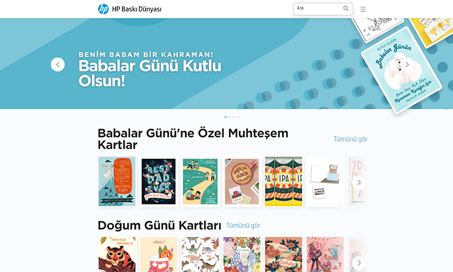The image size is (453, 272).
Task: Go to previous banner slide arrow
Action: click(58, 65)
